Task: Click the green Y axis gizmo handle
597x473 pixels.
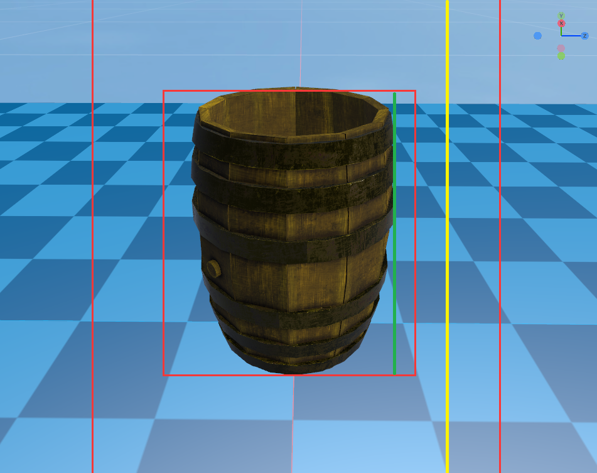Action: click(561, 16)
